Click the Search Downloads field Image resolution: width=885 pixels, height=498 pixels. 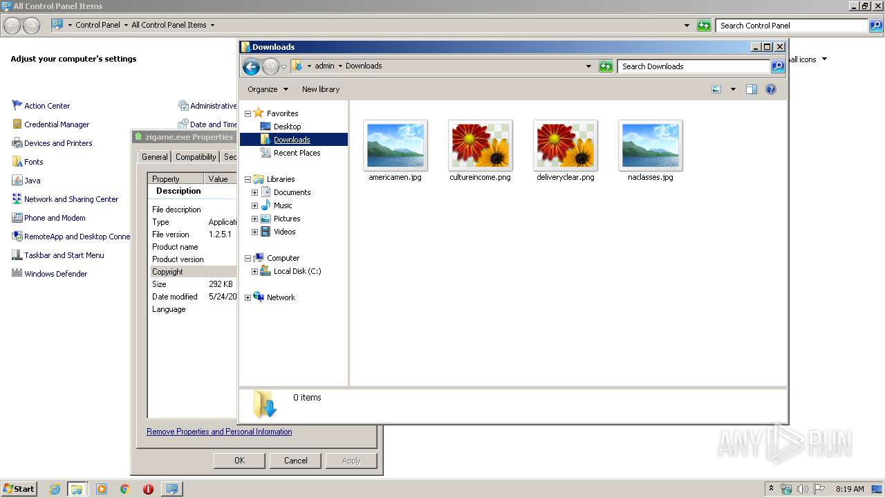coord(693,66)
